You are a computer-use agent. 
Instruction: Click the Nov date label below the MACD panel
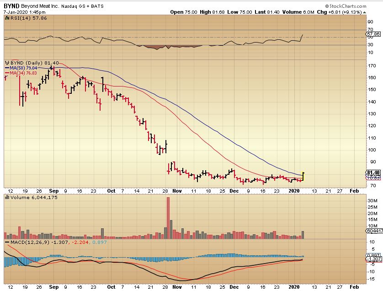[177, 287]
